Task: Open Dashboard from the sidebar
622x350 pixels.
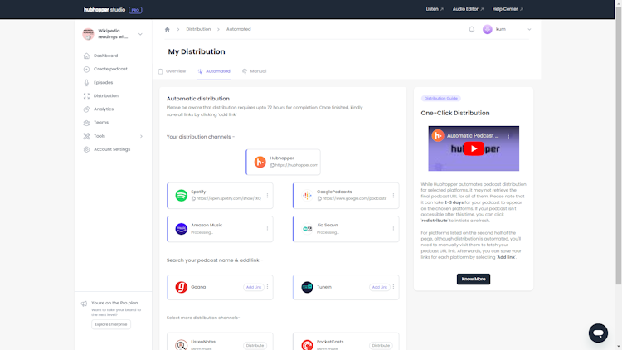Action: (105, 56)
